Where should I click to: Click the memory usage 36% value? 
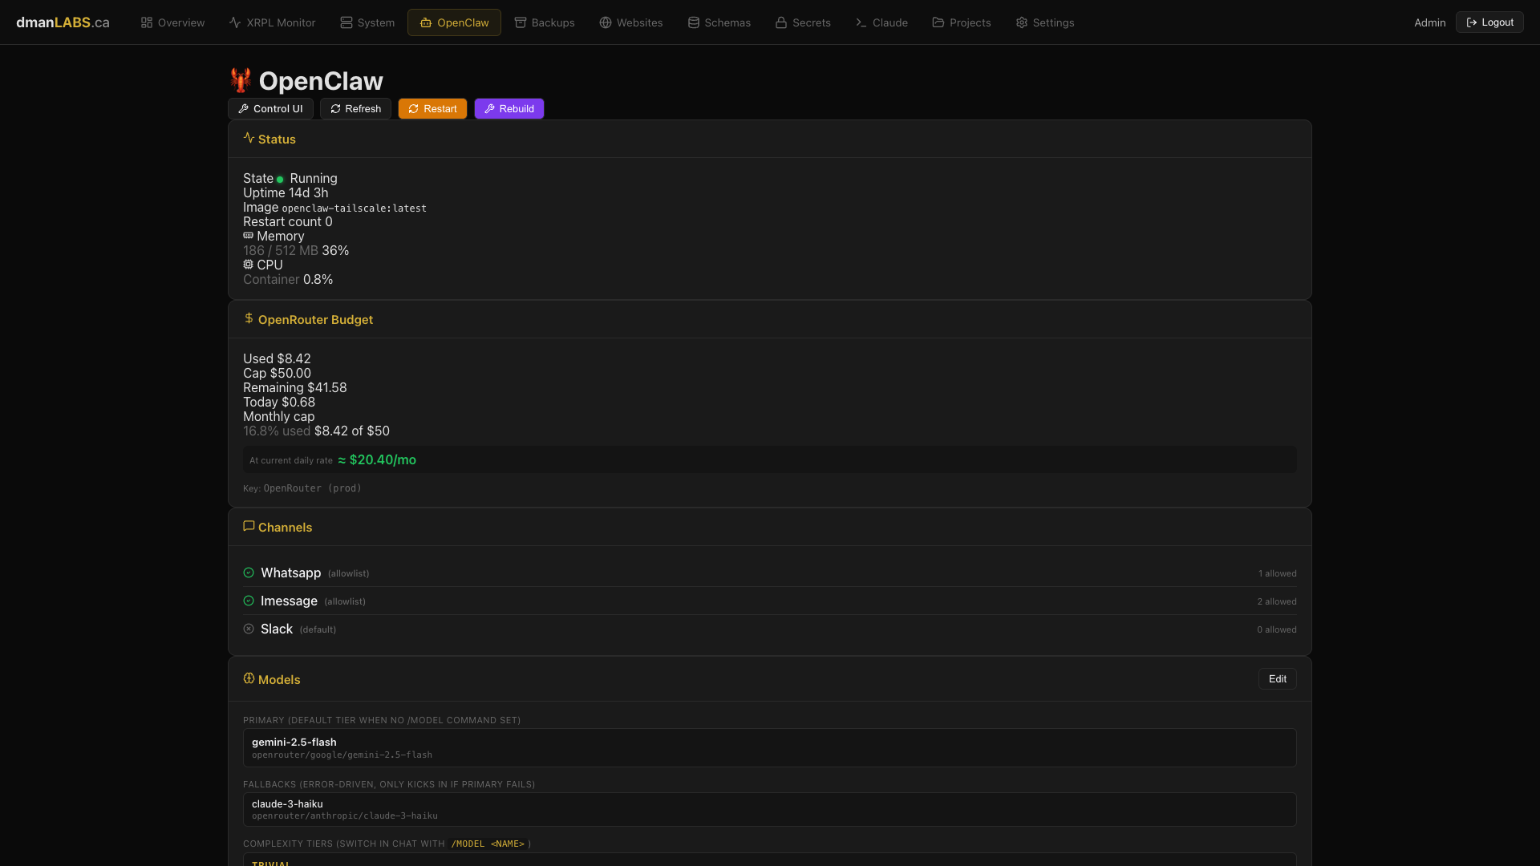335,250
